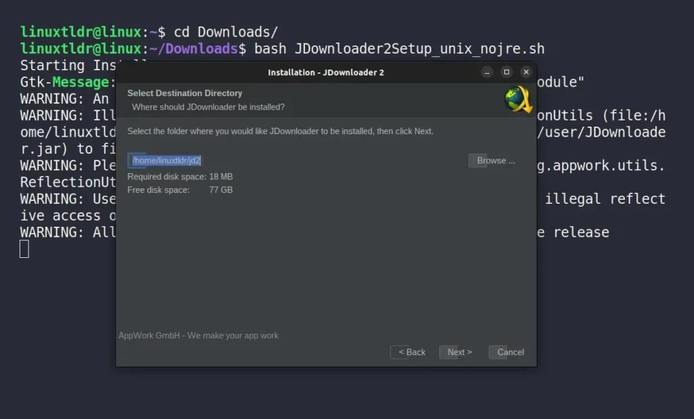The height and width of the screenshot is (419, 694).
Task: Click 'Required disk space: 18 MB' text
Action: coord(180,177)
